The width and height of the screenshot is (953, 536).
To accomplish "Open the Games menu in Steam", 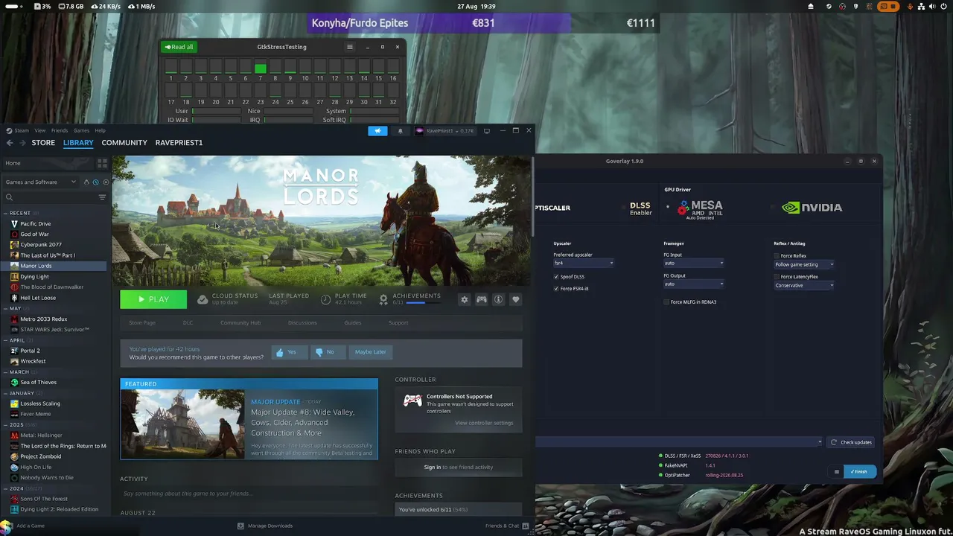I will tap(81, 131).
